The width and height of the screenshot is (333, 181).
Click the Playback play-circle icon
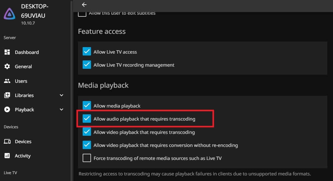pyautogui.click(x=7, y=109)
